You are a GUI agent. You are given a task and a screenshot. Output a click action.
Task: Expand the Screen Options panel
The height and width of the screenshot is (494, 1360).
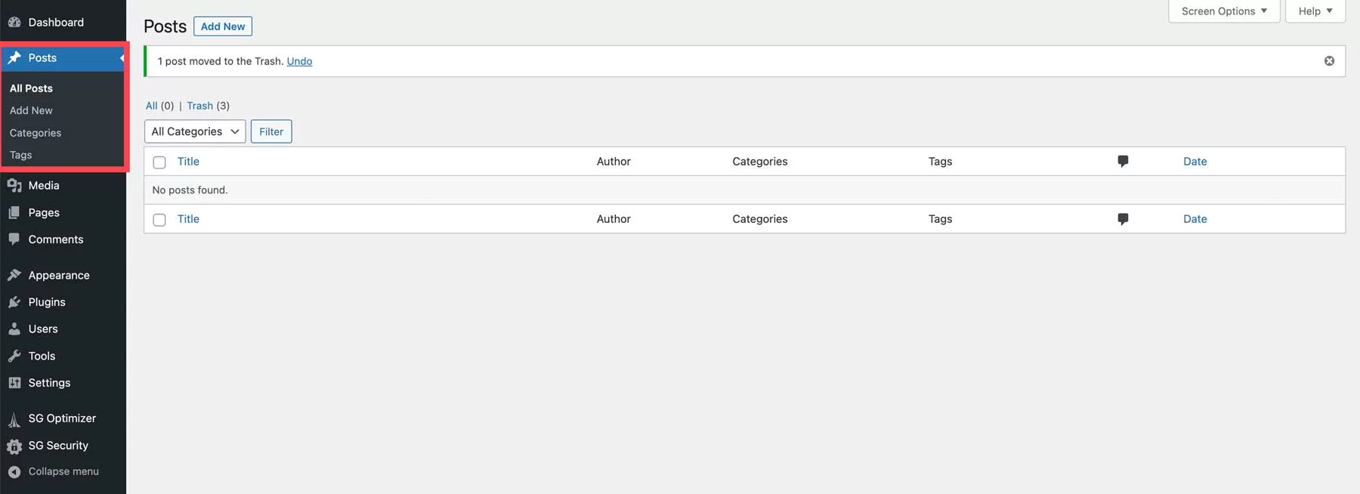point(1223,11)
